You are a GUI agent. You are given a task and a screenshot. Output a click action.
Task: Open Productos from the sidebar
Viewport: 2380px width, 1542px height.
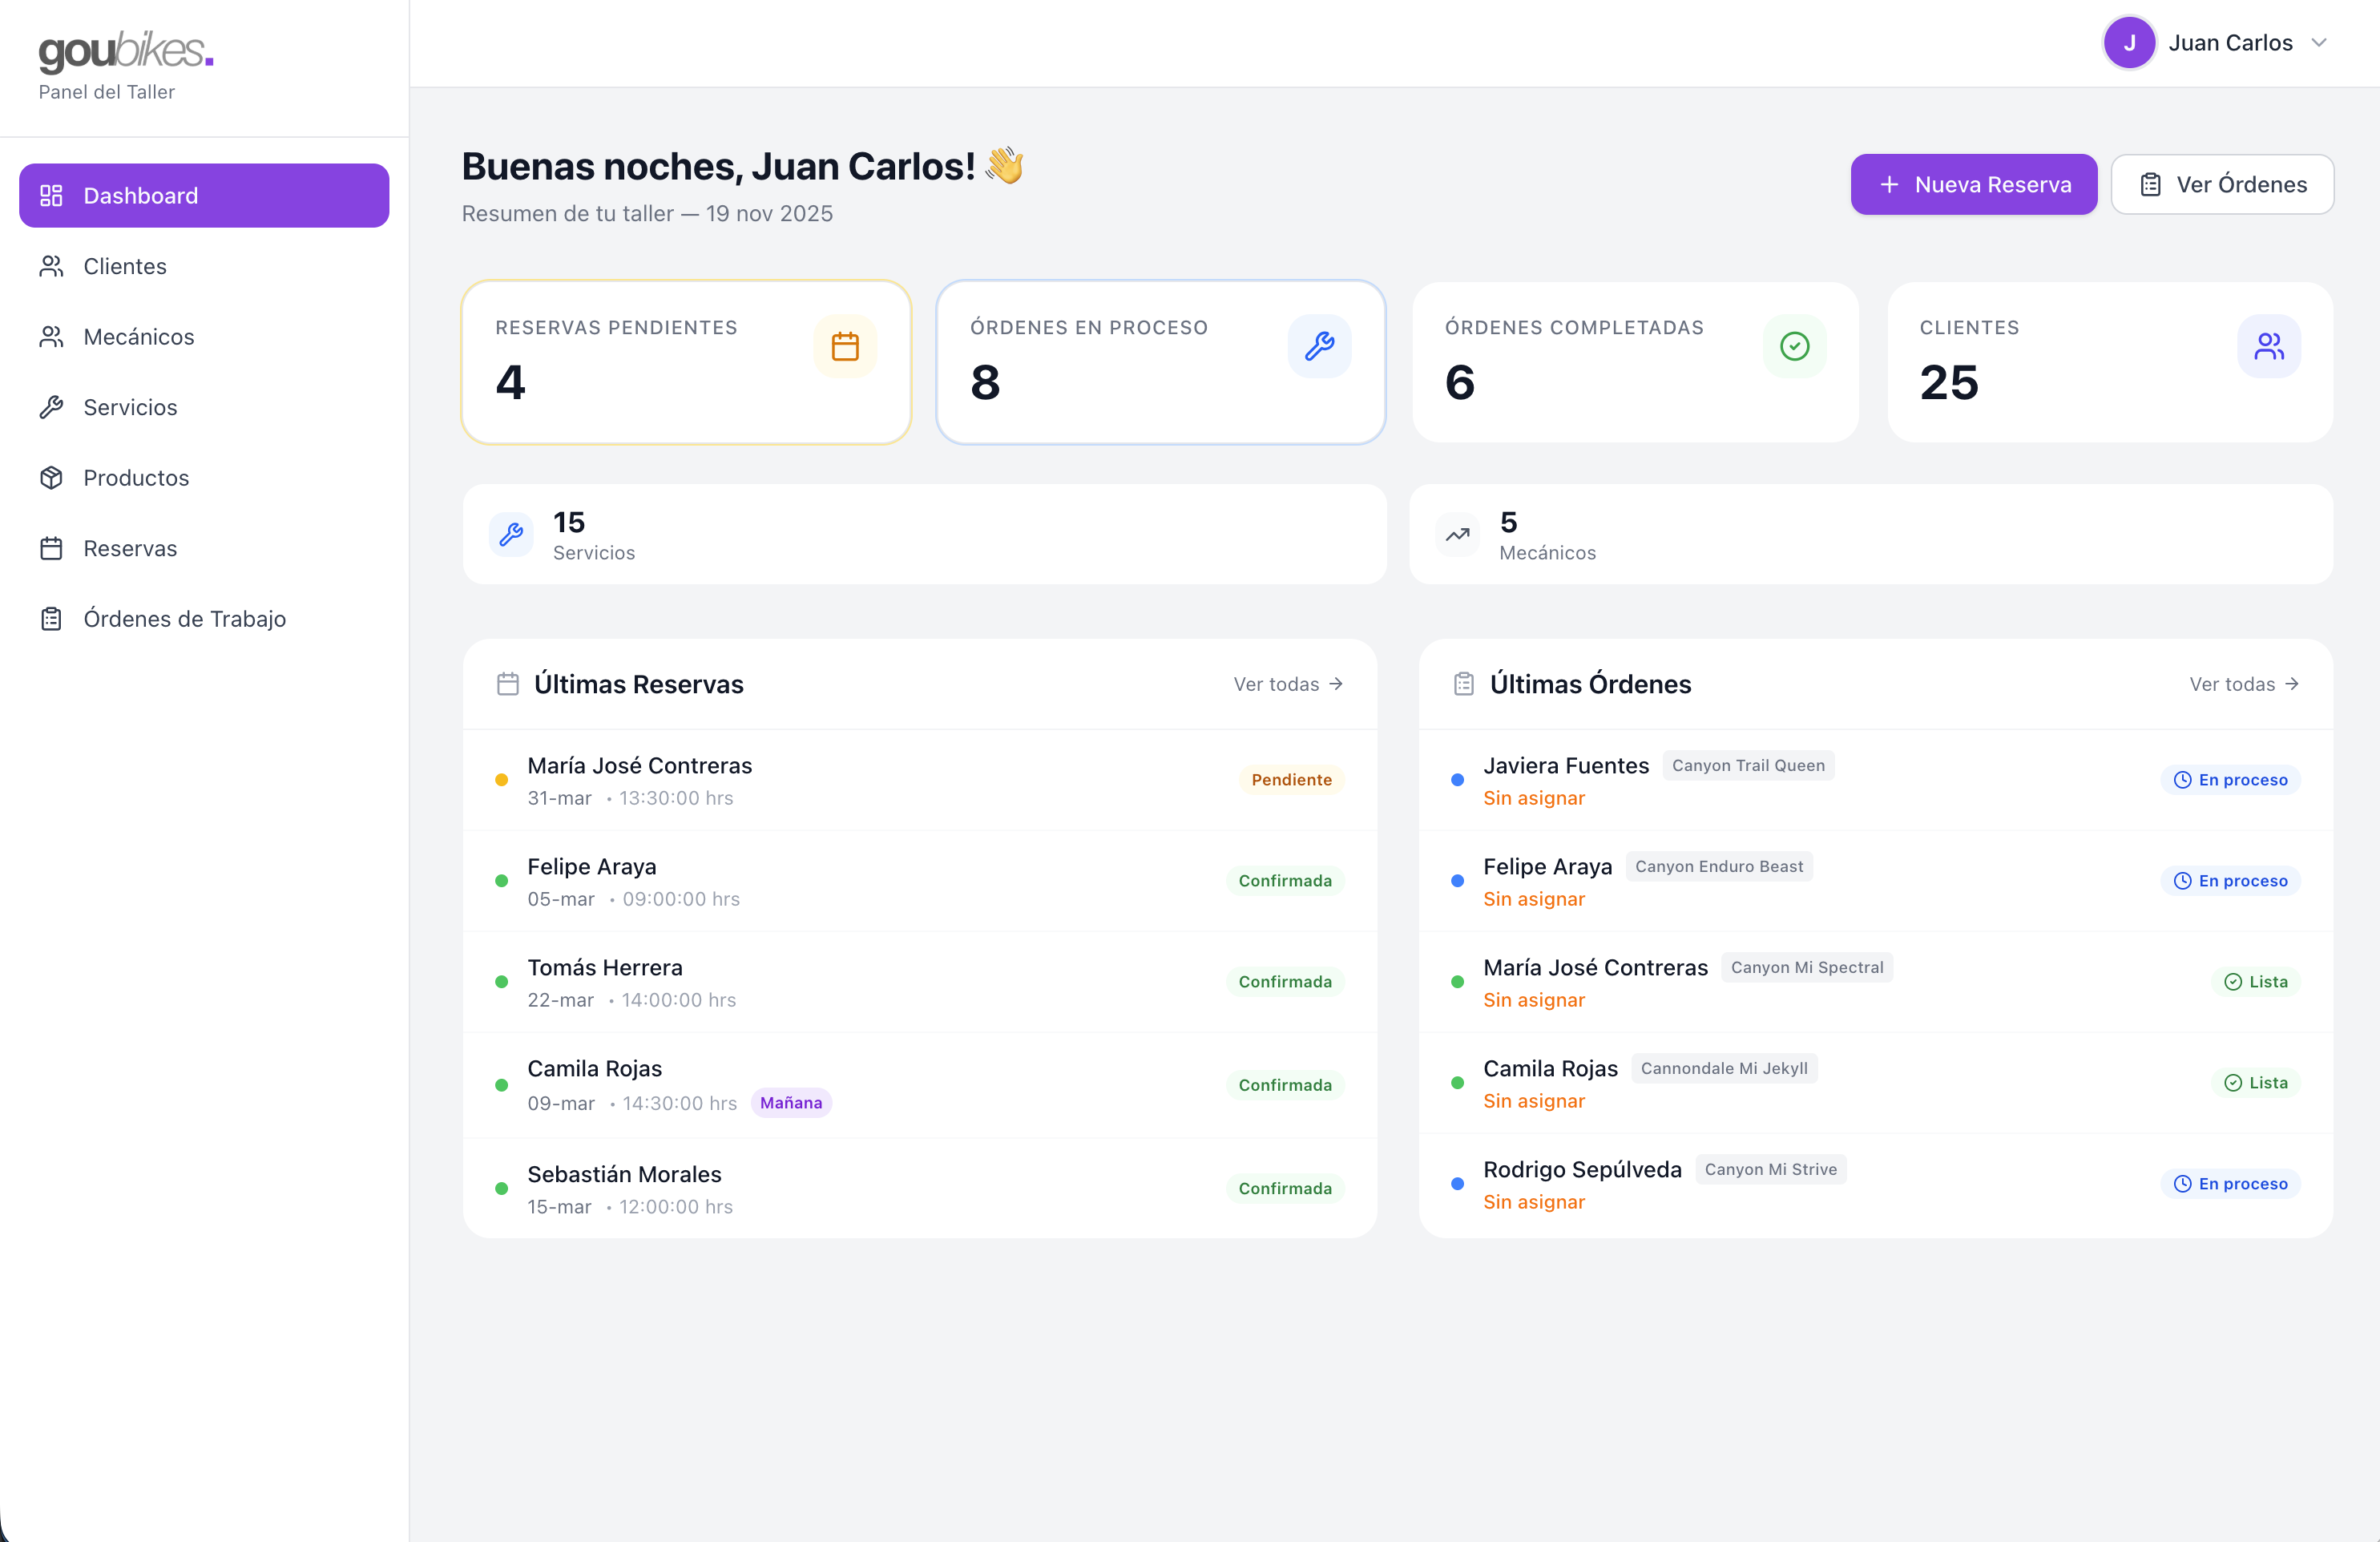pyautogui.click(x=136, y=478)
